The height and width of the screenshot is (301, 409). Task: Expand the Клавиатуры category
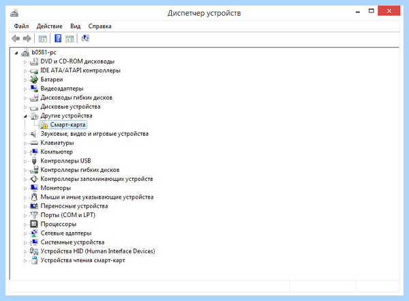point(25,143)
